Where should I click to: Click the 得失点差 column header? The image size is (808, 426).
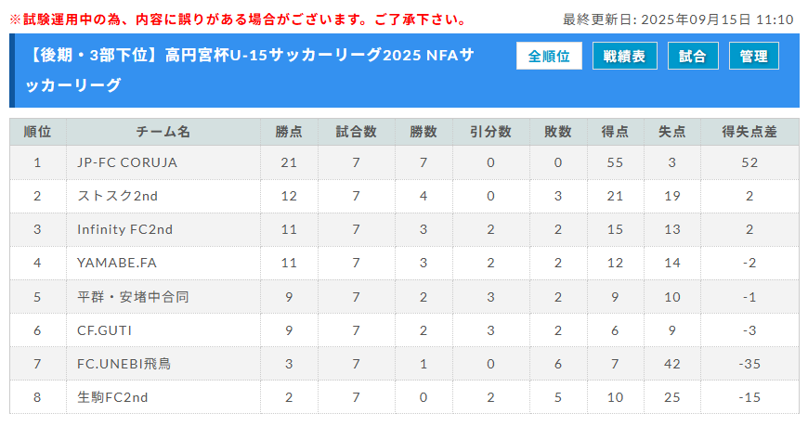[749, 132]
